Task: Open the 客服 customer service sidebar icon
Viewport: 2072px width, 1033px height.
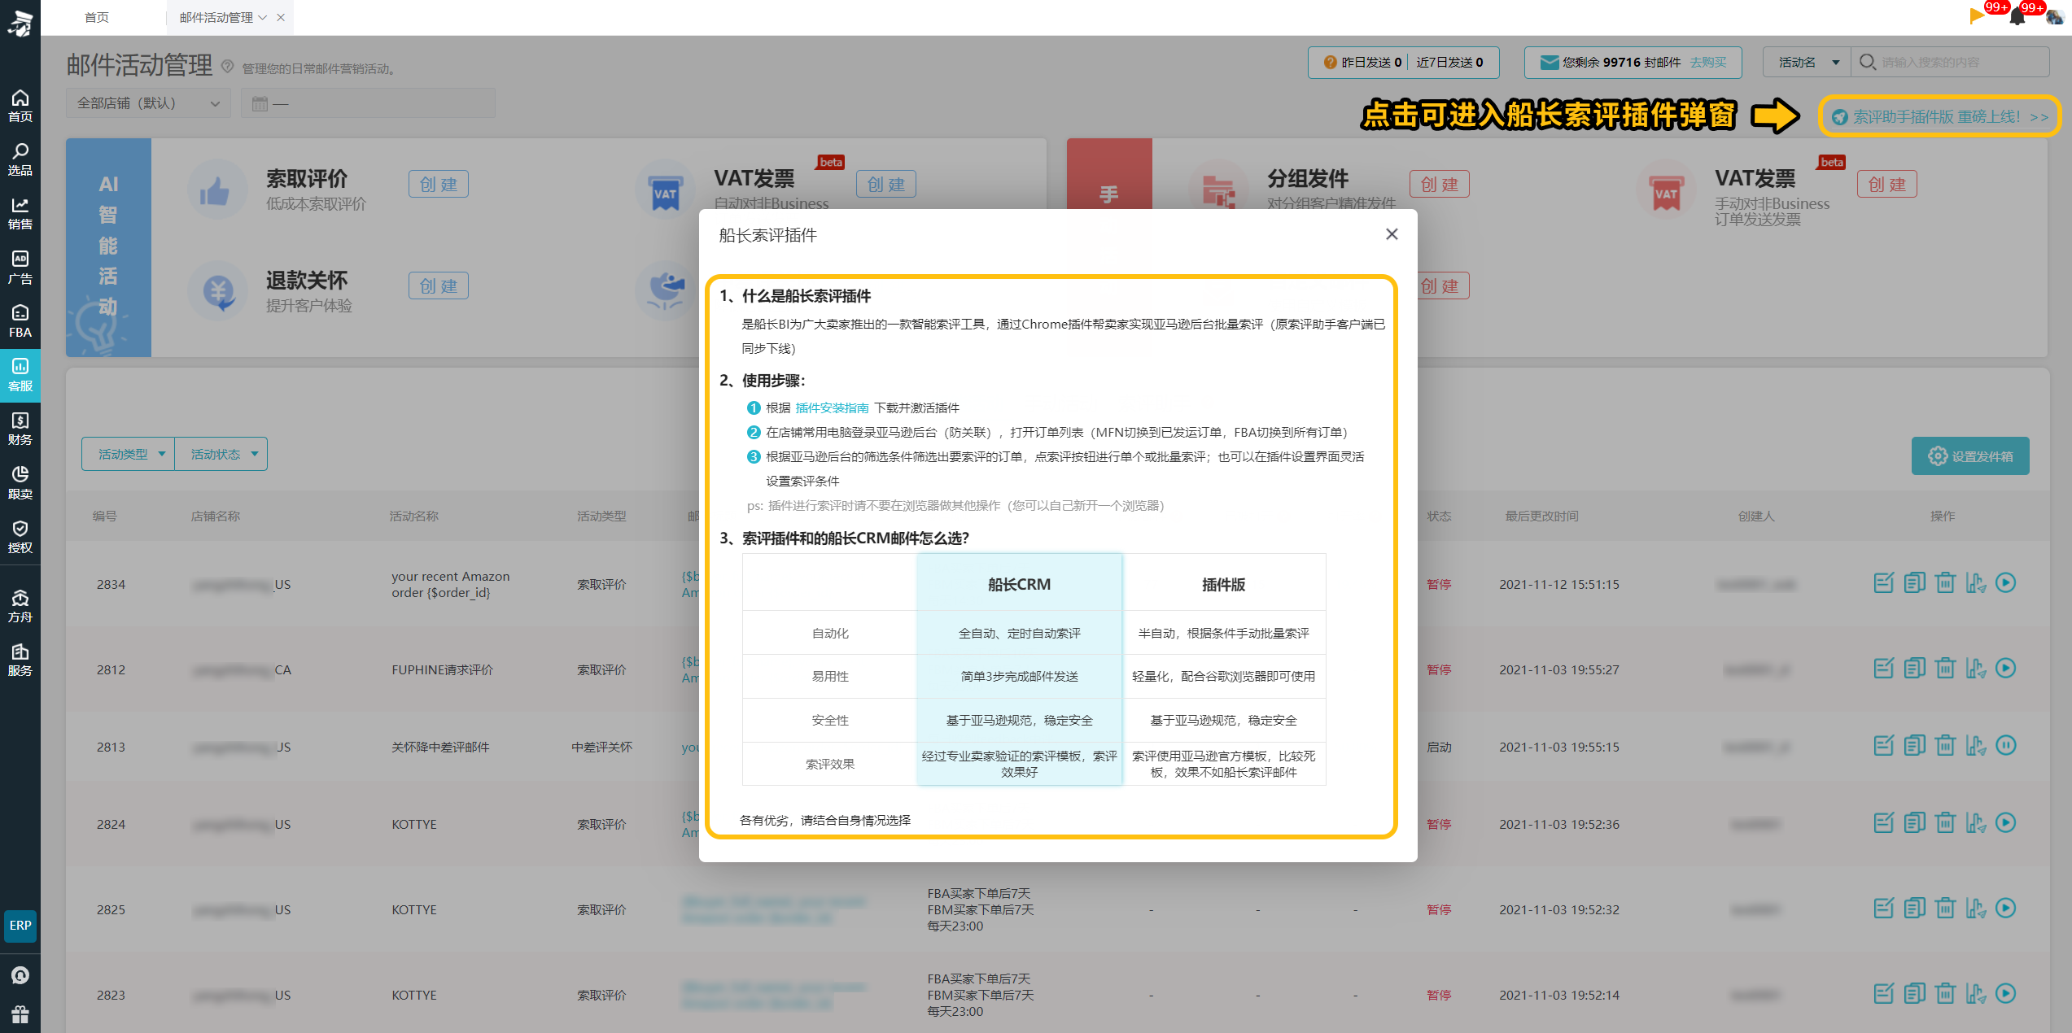Action: (x=20, y=375)
